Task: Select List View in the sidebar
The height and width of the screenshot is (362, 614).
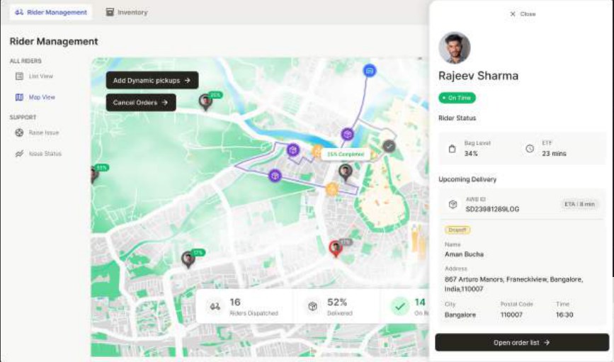Action: pyautogui.click(x=34, y=76)
